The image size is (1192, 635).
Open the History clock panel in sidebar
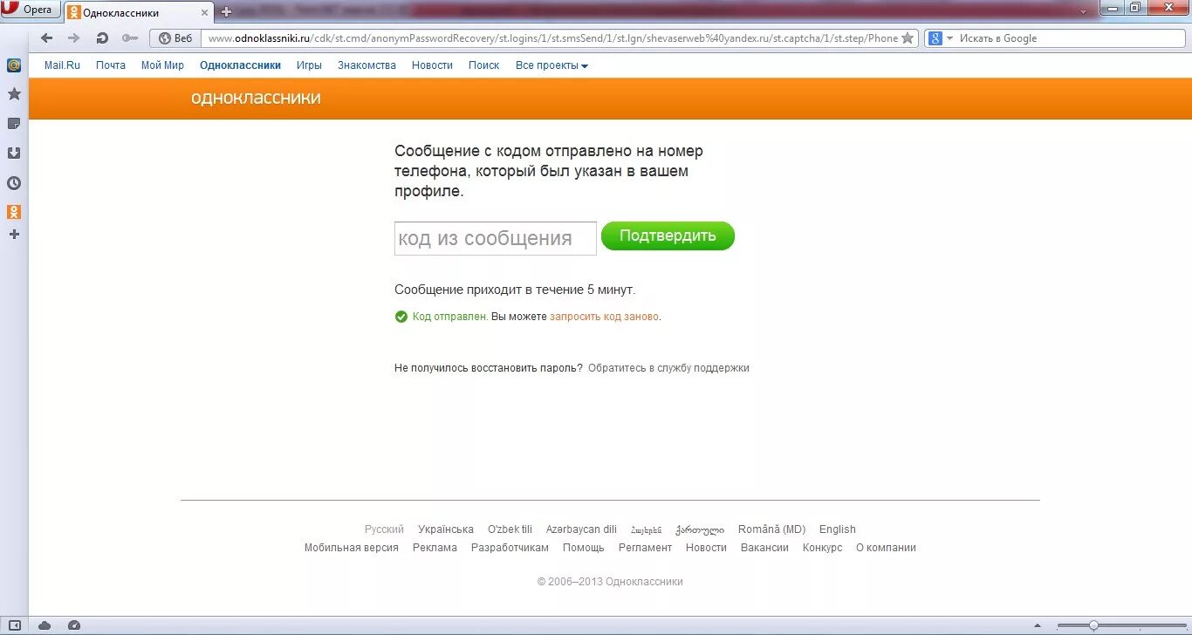(x=14, y=183)
